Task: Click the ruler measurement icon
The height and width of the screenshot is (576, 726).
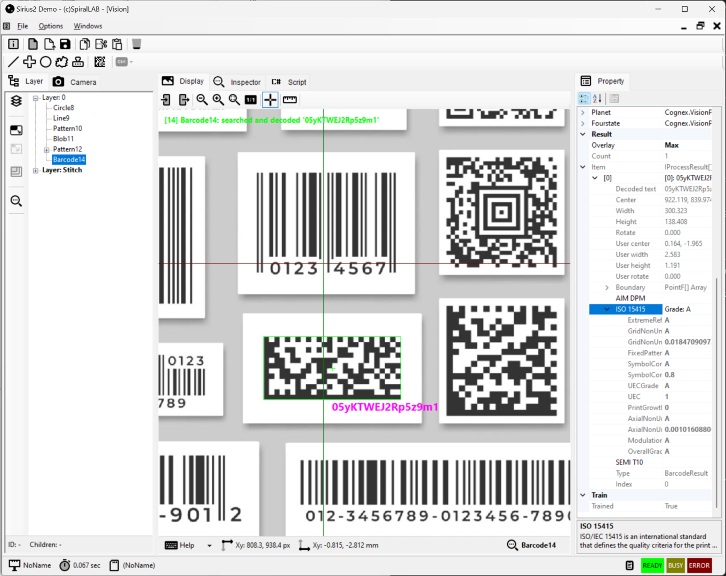Action: 290,100
